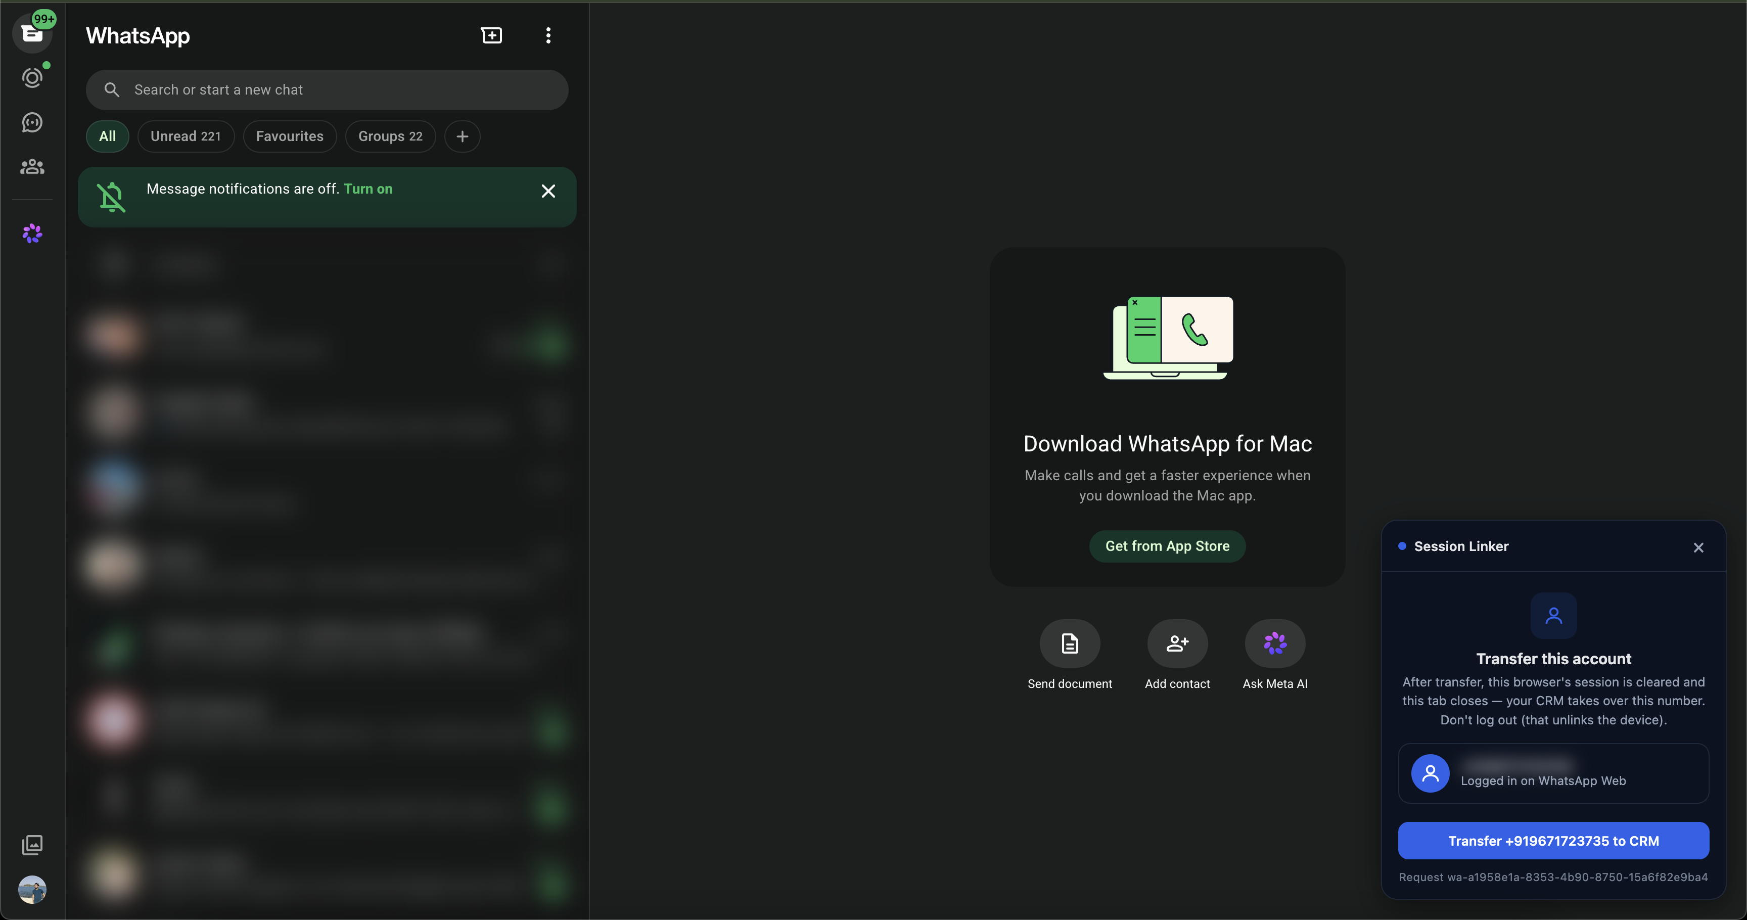Open the Channels icon in sidebar
The image size is (1747, 920).
point(32,123)
